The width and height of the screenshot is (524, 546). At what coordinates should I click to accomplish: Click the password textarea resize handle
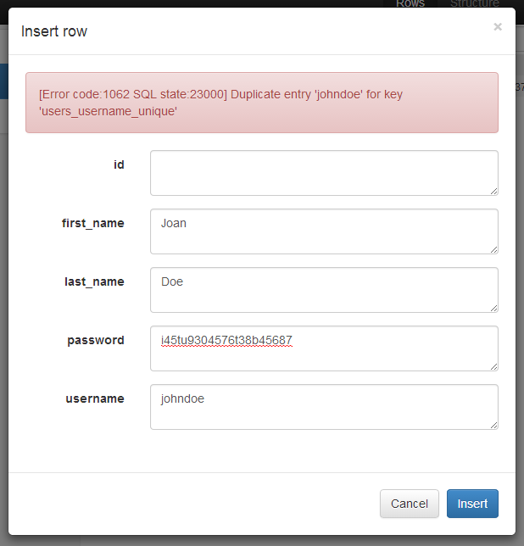(x=493, y=366)
